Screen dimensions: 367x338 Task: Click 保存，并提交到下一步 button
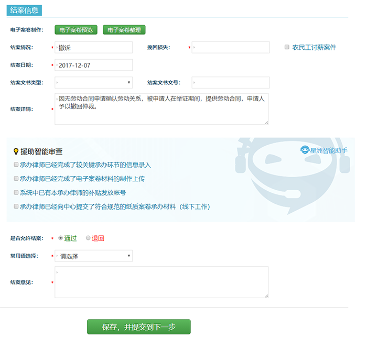pyautogui.click(x=139, y=327)
